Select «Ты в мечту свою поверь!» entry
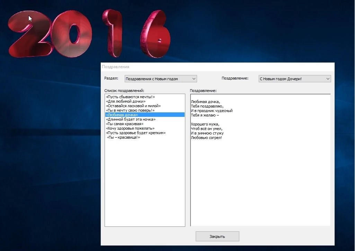Viewport: 355px width, 251px height. pyautogui.click(x=145, y=111)
